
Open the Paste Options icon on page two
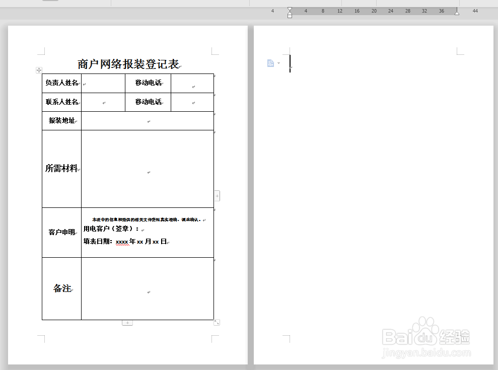coord(270,62)
